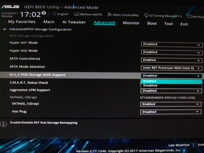Choose Enabled in the open dropdown list
Viewport: 204px width, 153px height.
[x=171, y=81]
